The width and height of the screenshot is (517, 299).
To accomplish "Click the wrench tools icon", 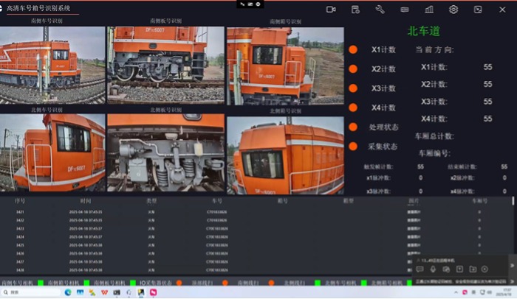I will point(380,10).
